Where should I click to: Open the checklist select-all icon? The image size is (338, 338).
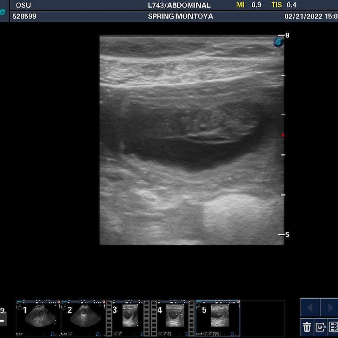click(333, 327)
